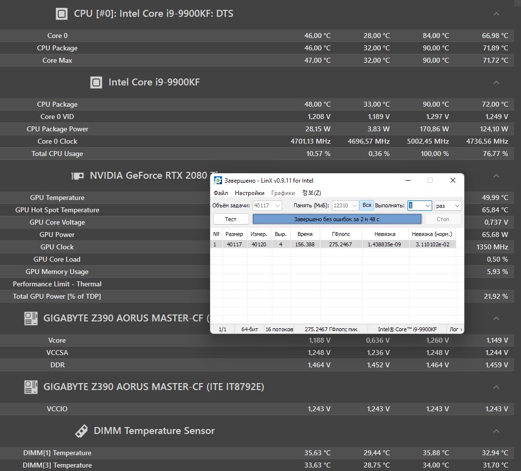Click the Intel® Core™ i9-9900KF status entry

point(408,329)
